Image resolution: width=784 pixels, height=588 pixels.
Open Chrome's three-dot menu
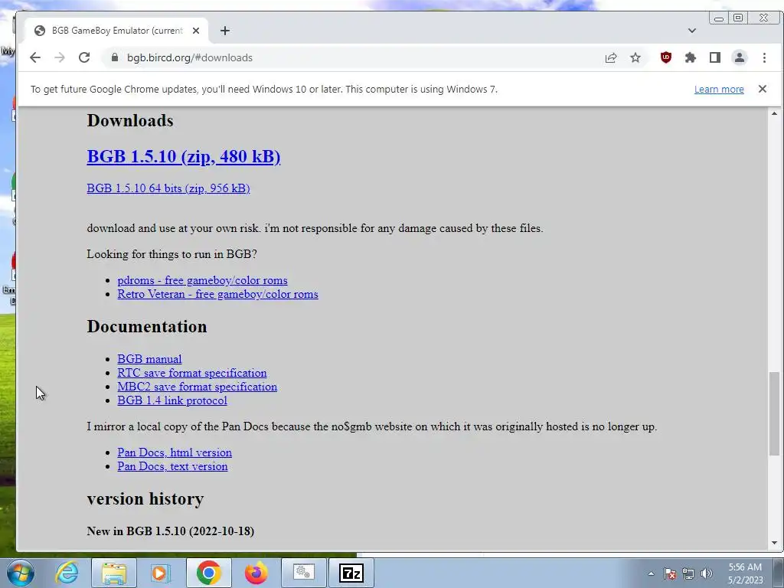point(764,57)
